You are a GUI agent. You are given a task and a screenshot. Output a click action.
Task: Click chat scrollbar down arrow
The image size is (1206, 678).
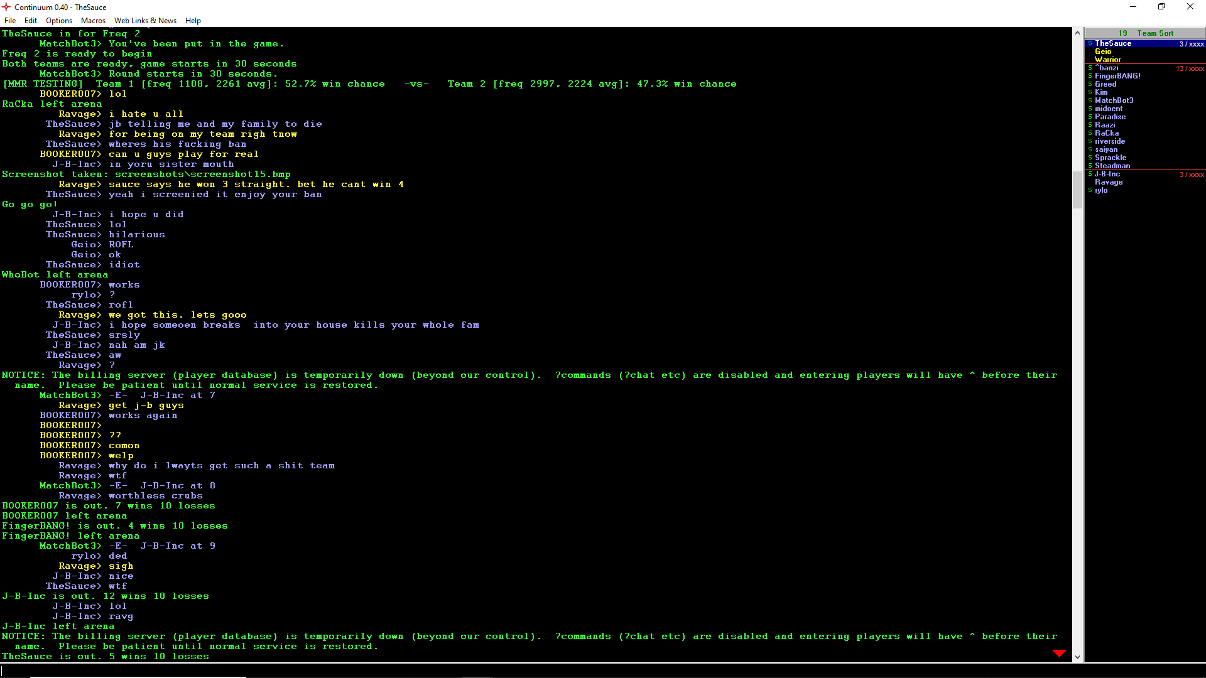pos(1077,657)
